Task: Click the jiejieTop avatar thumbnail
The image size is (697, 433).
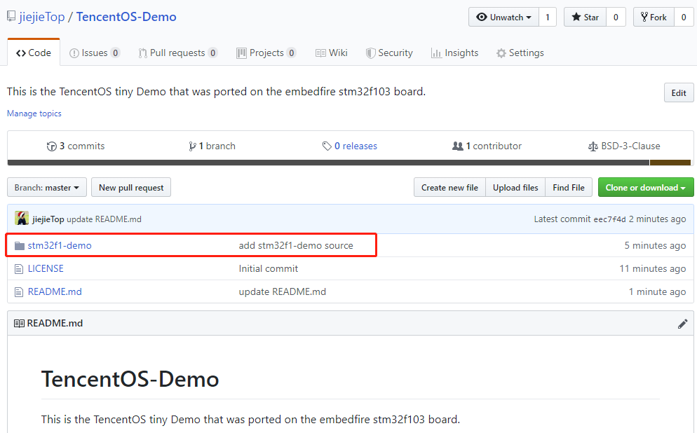Action: pos(21,218)
